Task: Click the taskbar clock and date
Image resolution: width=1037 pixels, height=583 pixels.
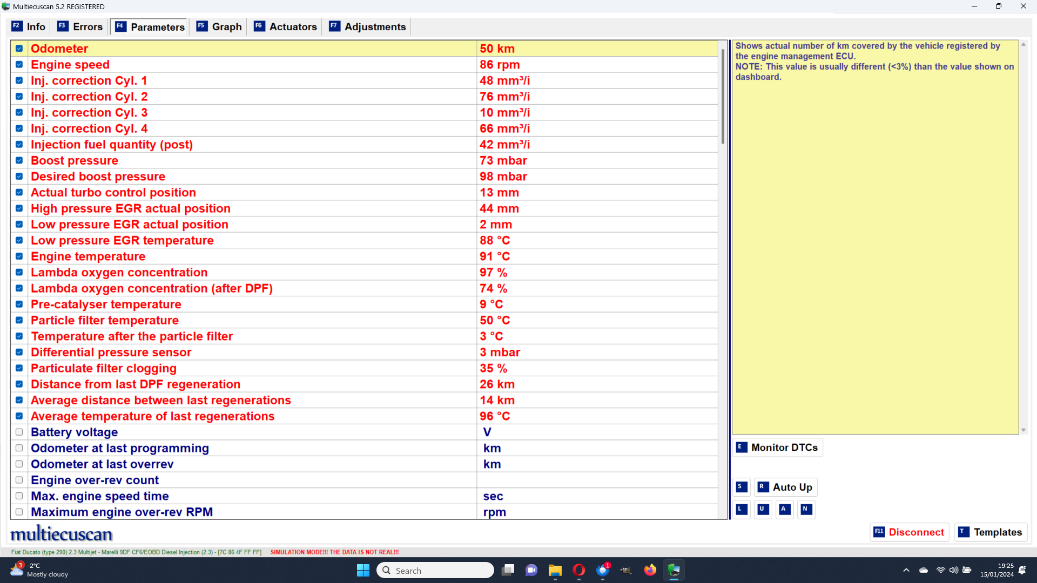Action: [997, 570]
